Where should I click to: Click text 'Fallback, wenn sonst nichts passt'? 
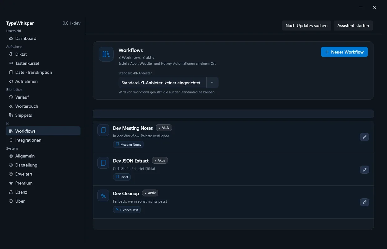140,201
